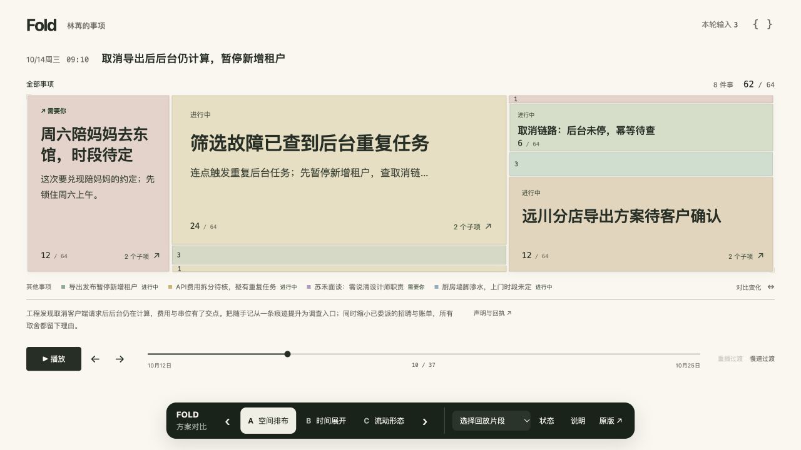Viewport: 801px width, 450px height.
Task: Click the compare-changes double arrow icon
Action: click(x=771, y=287)
